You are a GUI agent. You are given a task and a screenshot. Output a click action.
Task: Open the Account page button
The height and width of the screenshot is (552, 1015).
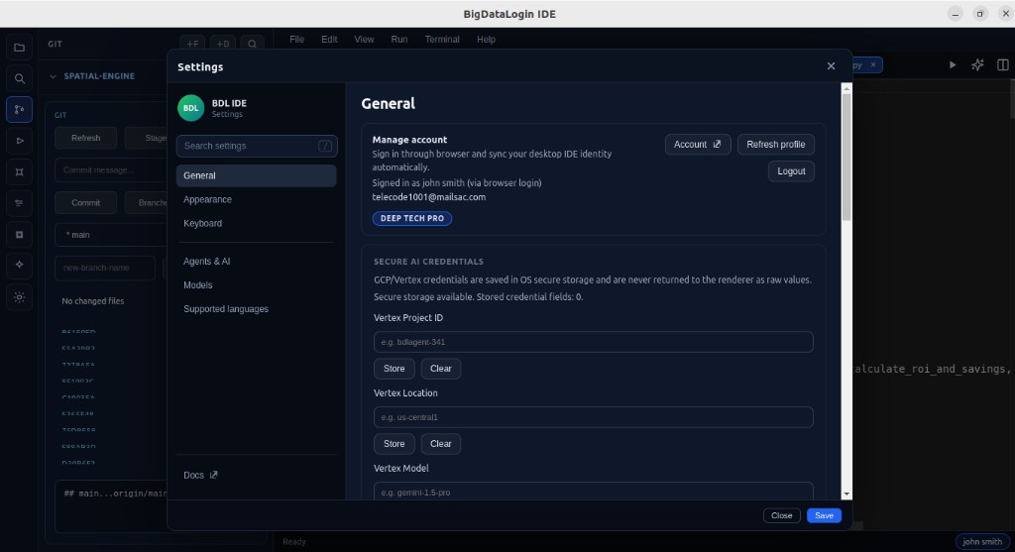[x=698, y=145]
